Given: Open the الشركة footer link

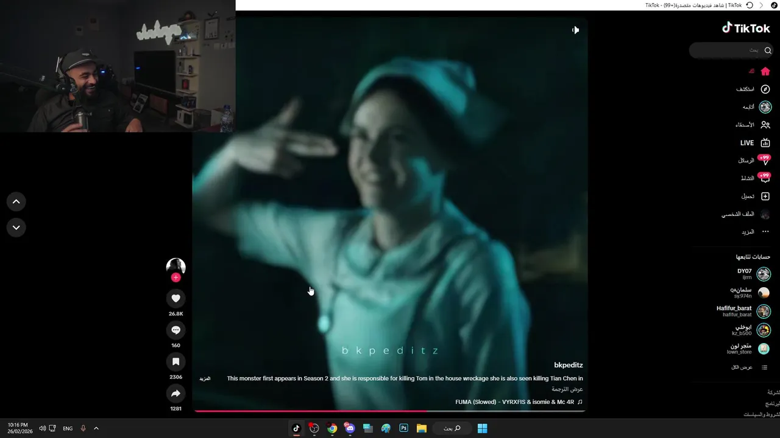Looking at the screenshot, I should 773,392.
